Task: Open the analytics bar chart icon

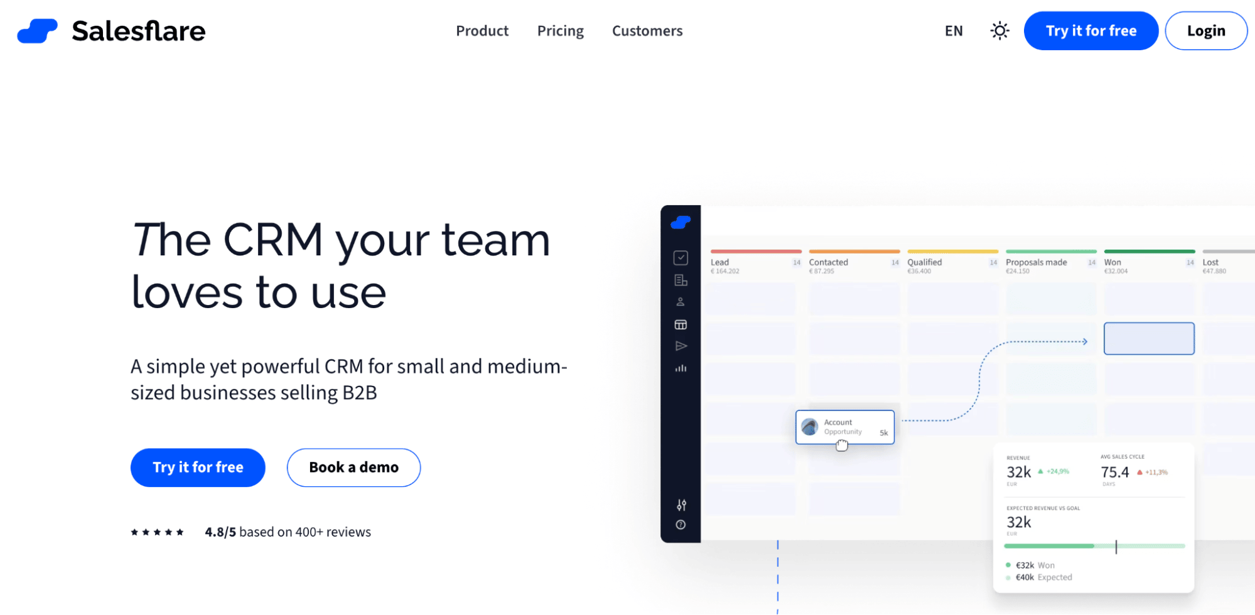Action: [x=681, y=368]
